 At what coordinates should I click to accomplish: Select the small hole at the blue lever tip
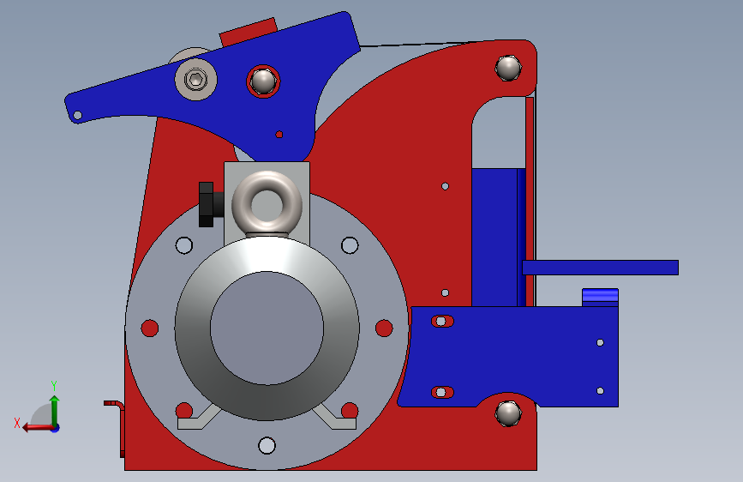point(77,115)
